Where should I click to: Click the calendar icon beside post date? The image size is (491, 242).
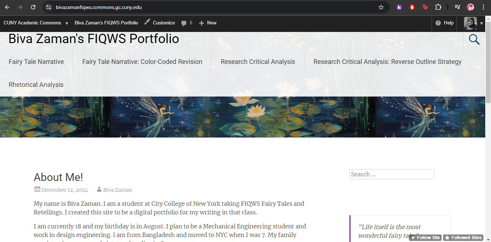(37, 189)
